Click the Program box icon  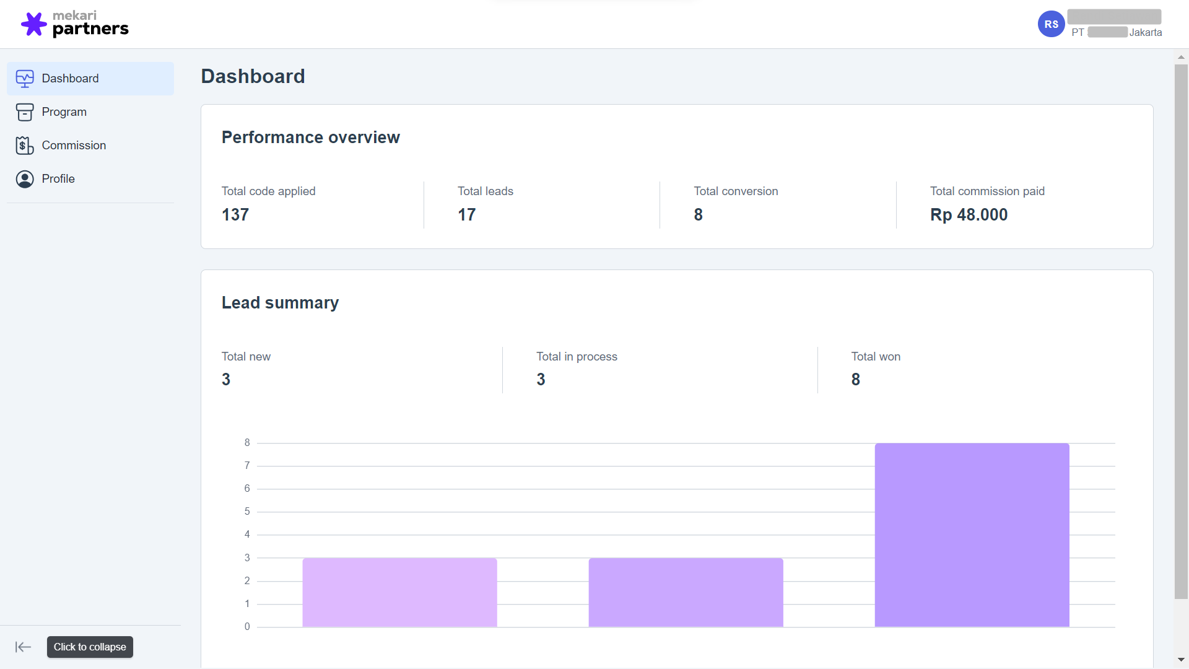pos(25,111)
